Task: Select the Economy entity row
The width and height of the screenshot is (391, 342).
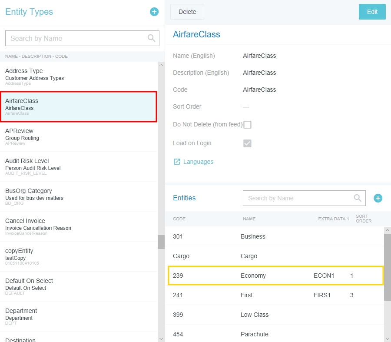Action: pos(275,276)
